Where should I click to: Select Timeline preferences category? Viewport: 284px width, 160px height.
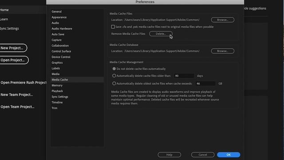(x=57, y=102)
